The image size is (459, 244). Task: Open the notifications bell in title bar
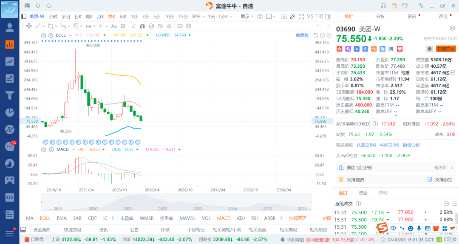pyautogui.click(x=38, y=6)
